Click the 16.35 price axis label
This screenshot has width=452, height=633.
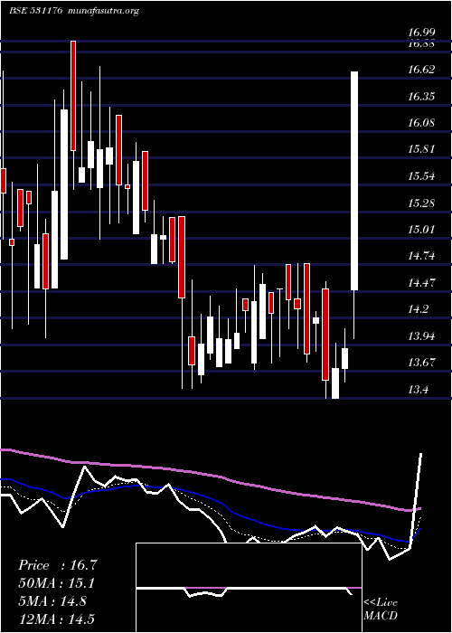[x=421, y=97]
